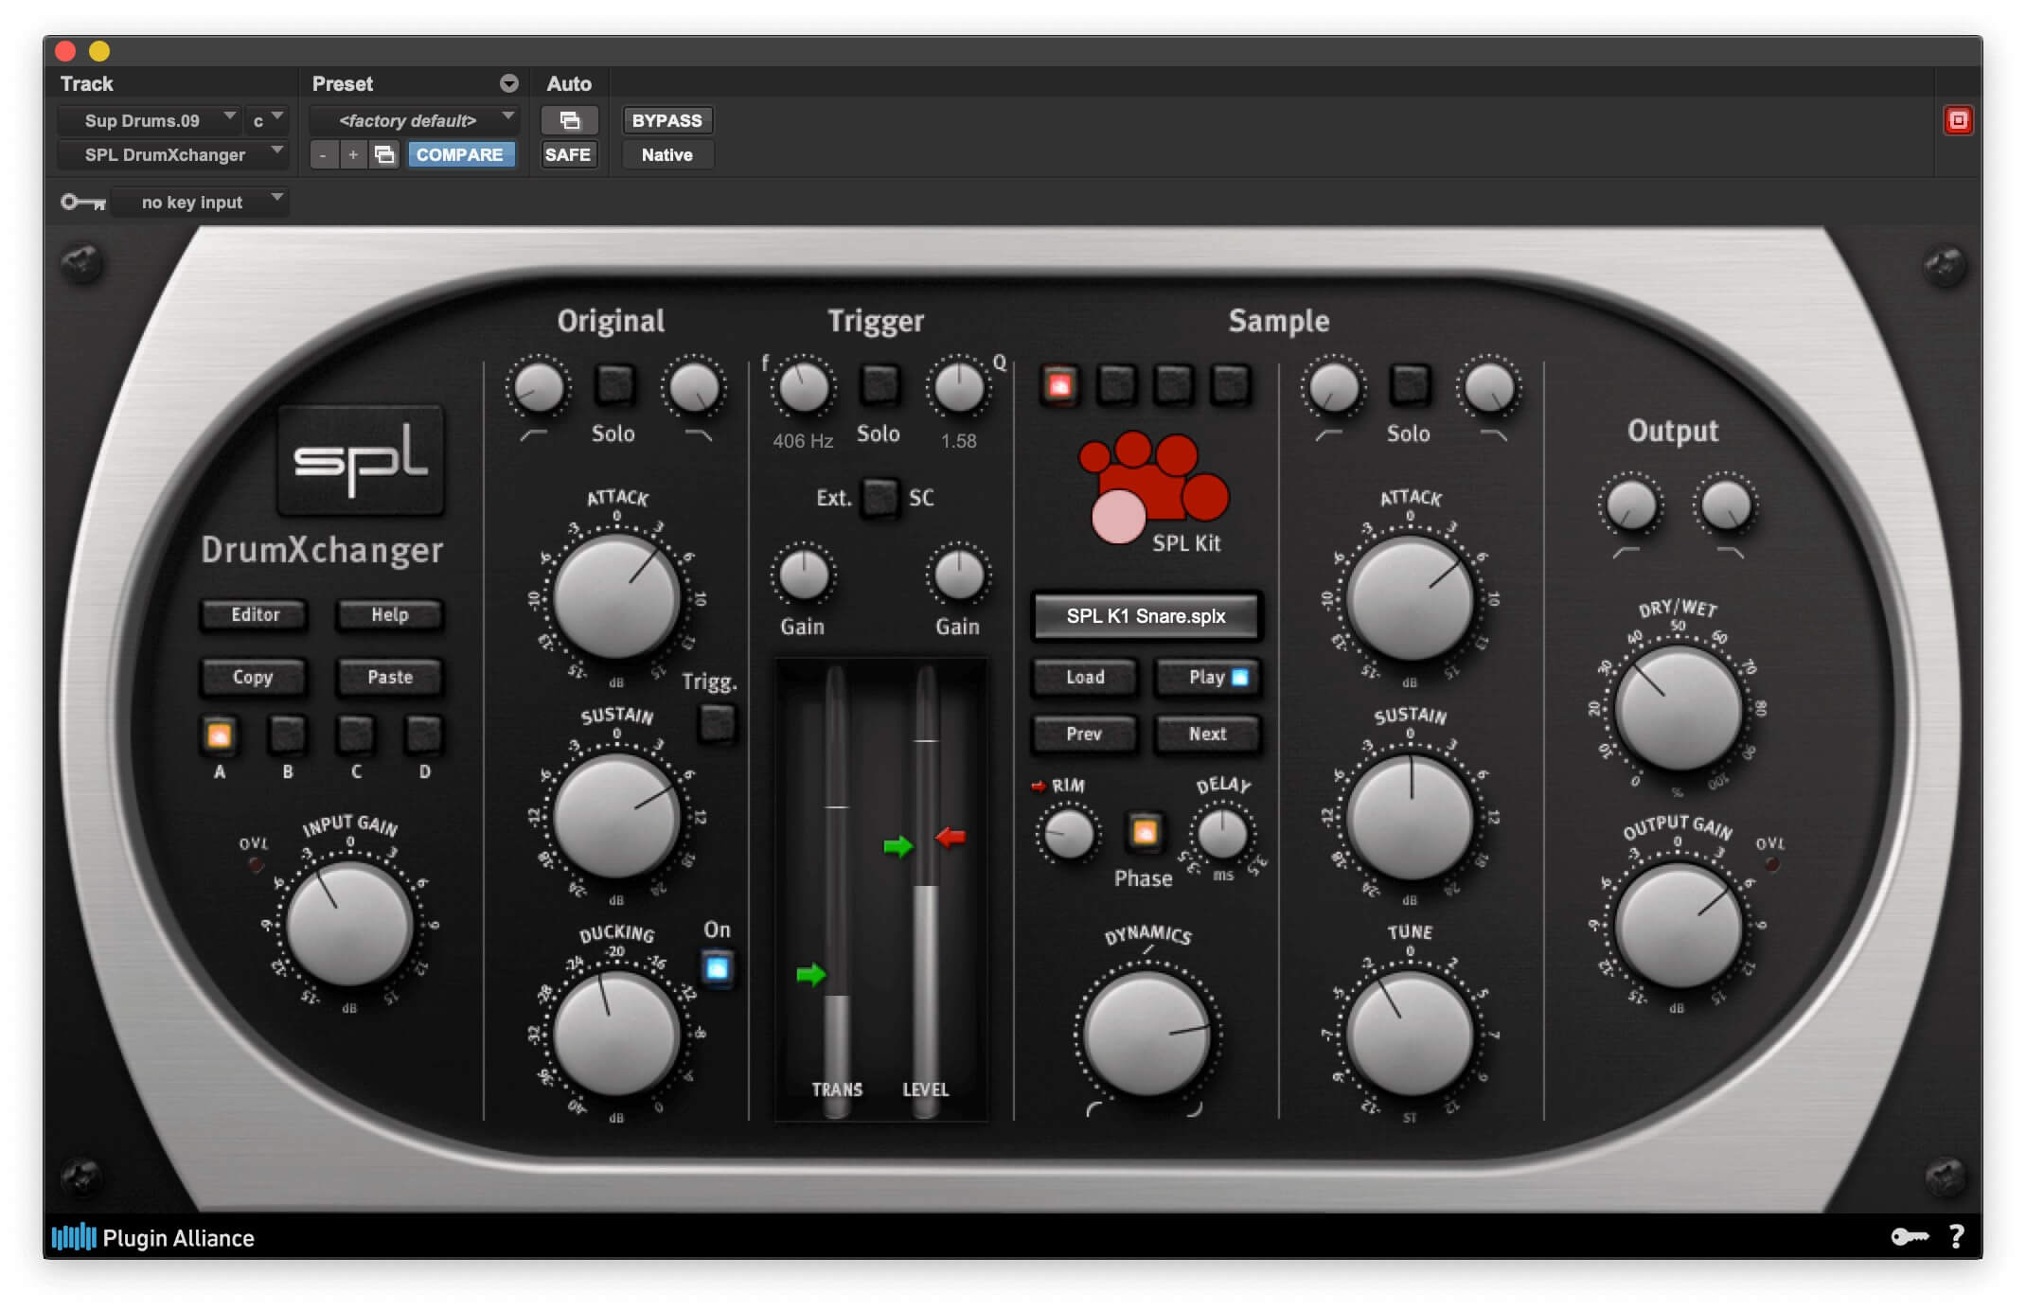Image resolution: width=2026 pixels, height=1310 pixels.
Task: Toggle the Ducking On button
Action: click(x=717, y=968)
